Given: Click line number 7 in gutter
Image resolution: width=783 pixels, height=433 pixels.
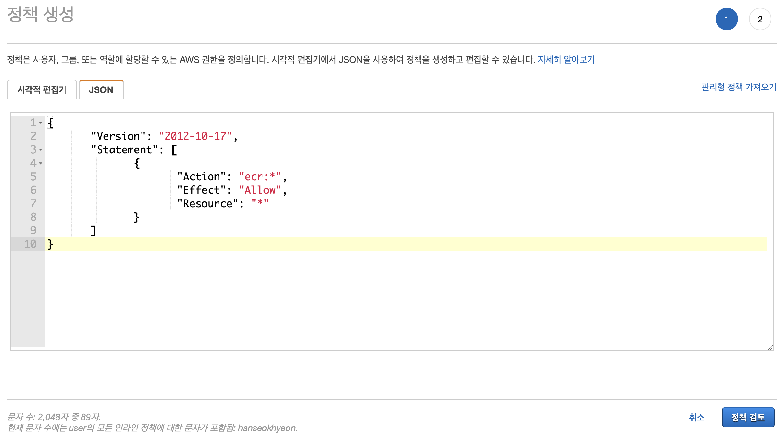Looking at the screenshot, I should [x=33, y=204].
